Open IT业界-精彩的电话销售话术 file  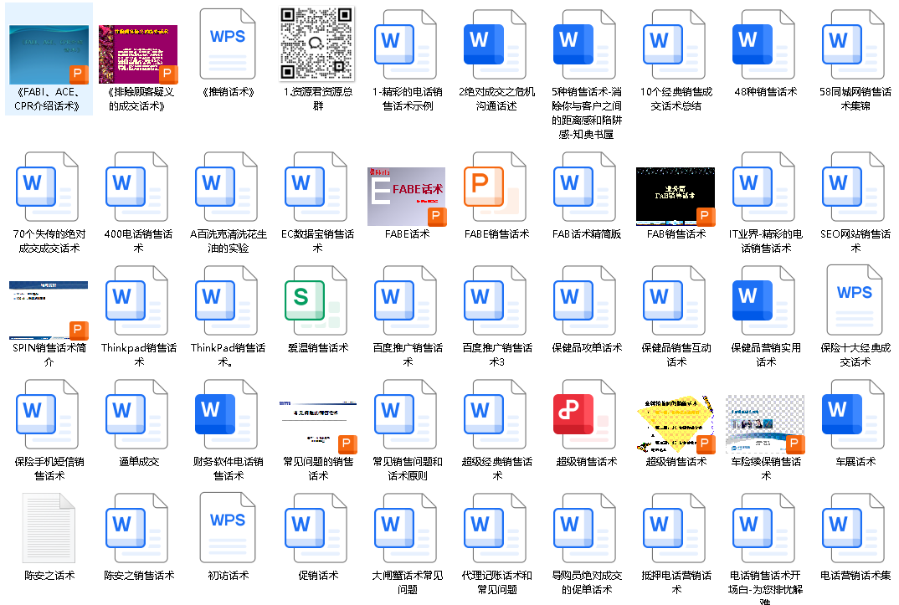pos(764,187)
